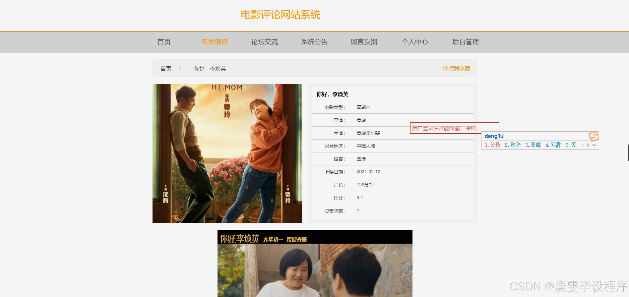
Task: Select IME candidate 2. 登陆
Action: pos(513,145)
